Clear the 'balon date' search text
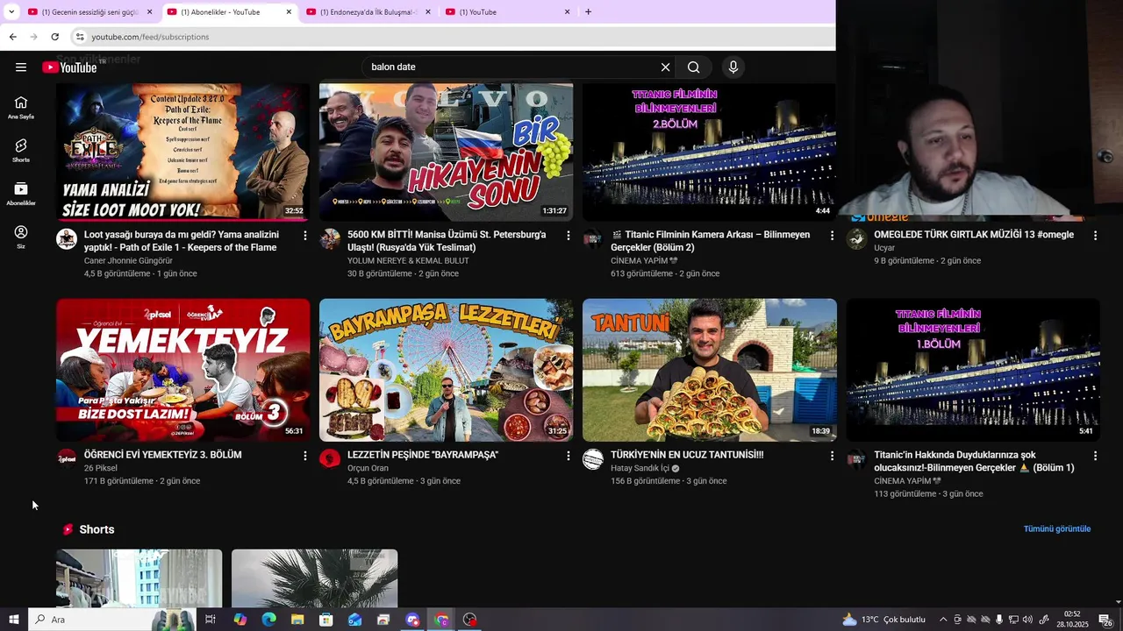This screenshot has width=1123, height=631. [x=665, y=67]
